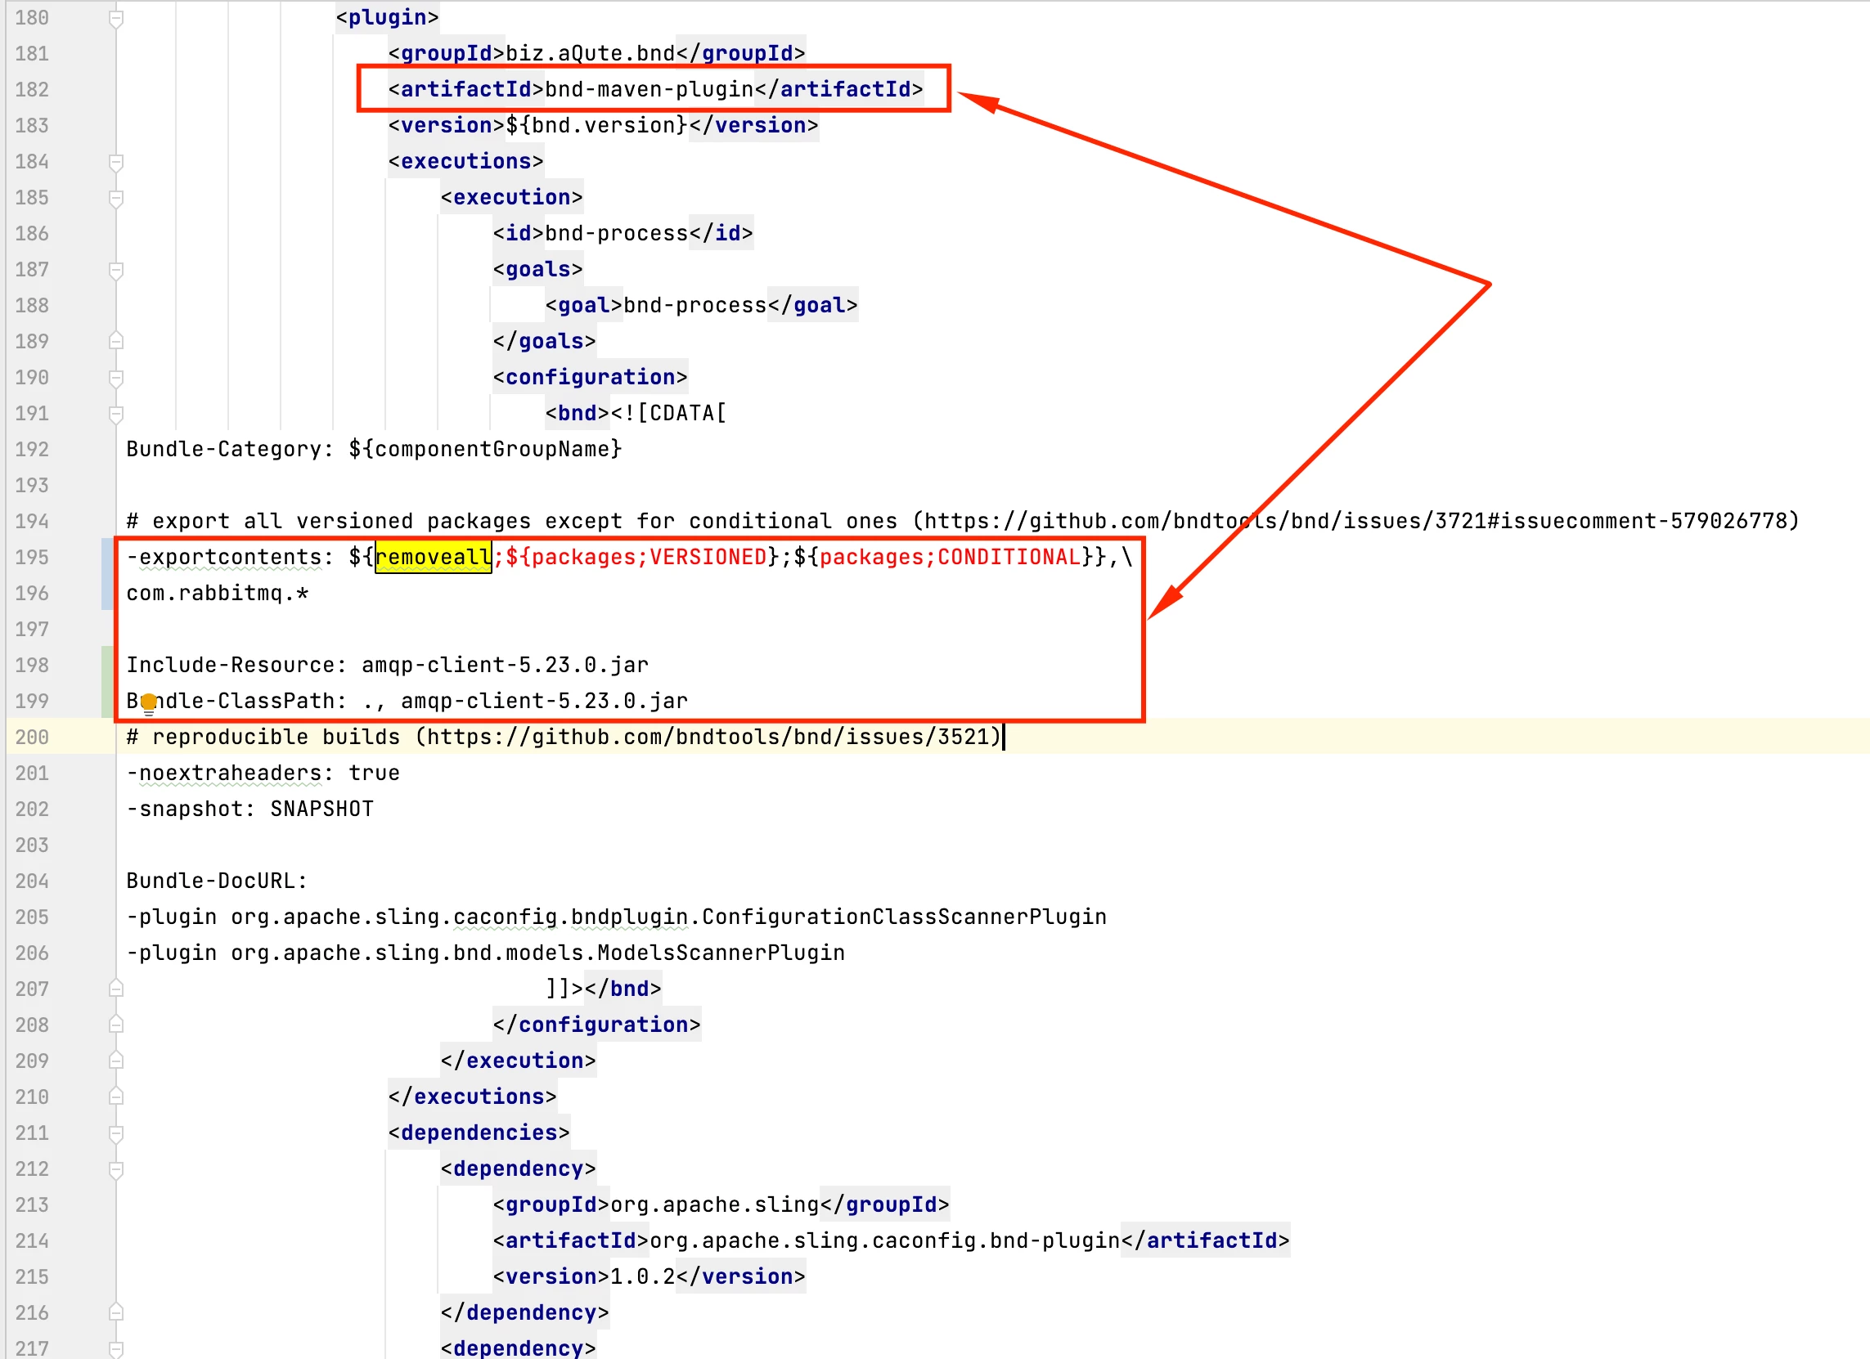Screen dimensions: 1870x1359
Task: Collapse the dependencies block at line 211
Action: [x=116, y=1133]
